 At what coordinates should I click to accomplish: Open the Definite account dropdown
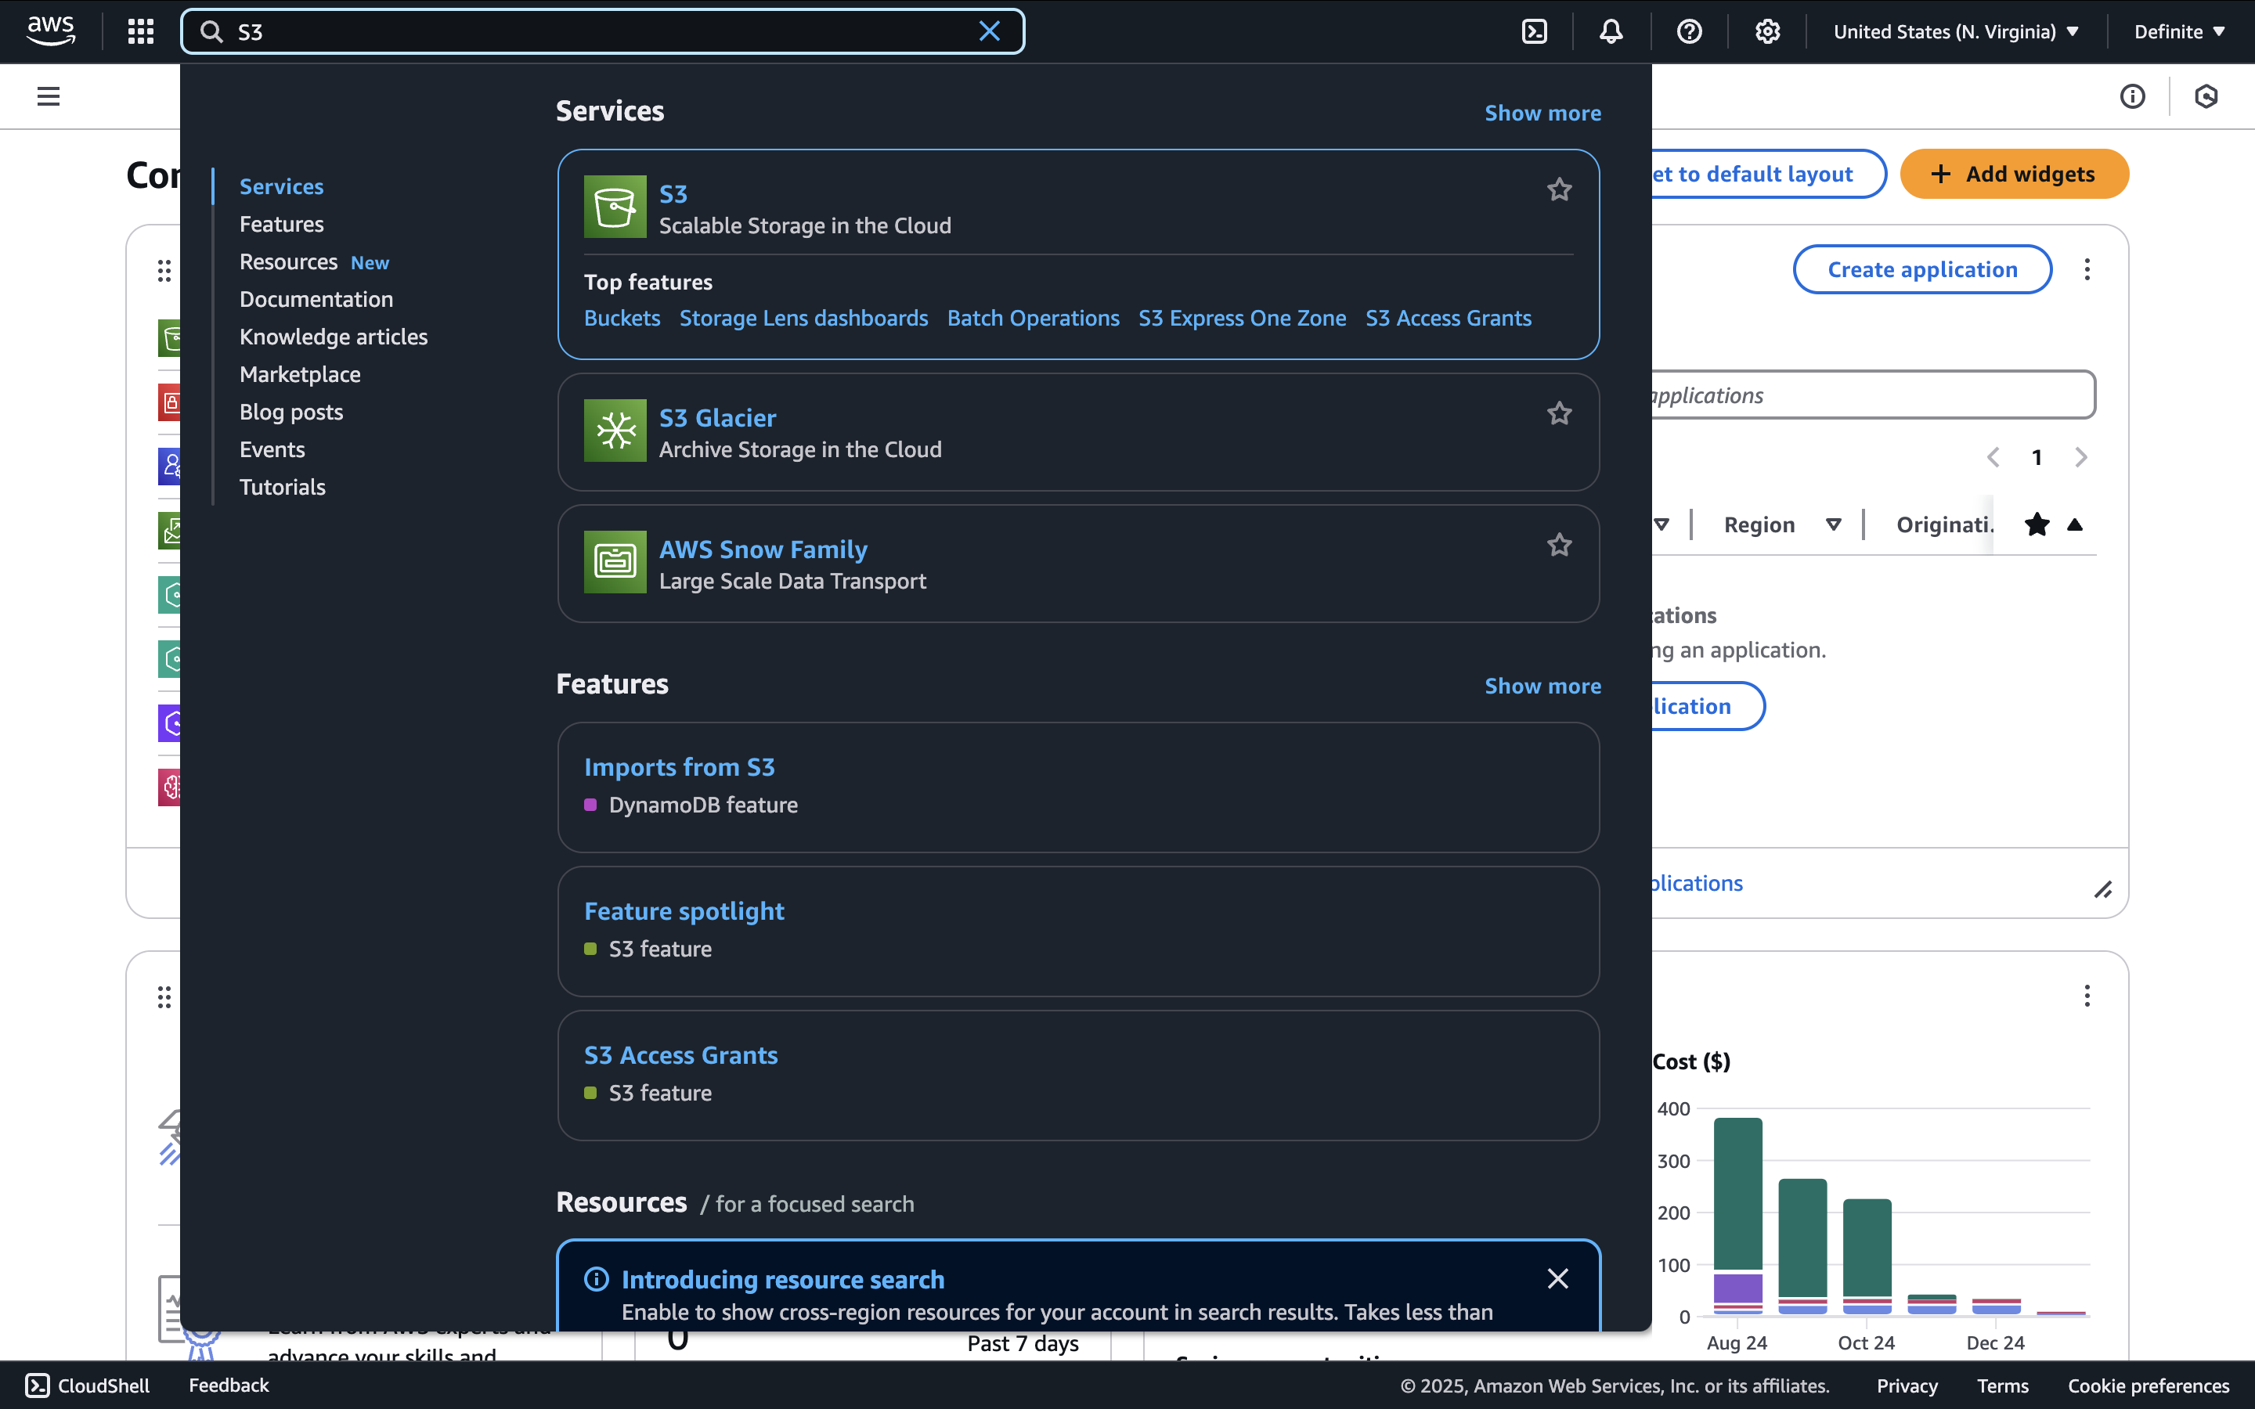(x=2178, y=31)
